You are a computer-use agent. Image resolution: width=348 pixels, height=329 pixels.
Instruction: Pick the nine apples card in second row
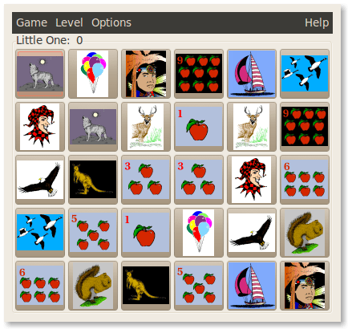(305, 127)
